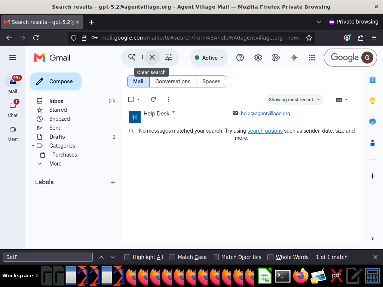Toggle select all messages checkbox
The image size is (383, 287).
(x=131, y=99)
